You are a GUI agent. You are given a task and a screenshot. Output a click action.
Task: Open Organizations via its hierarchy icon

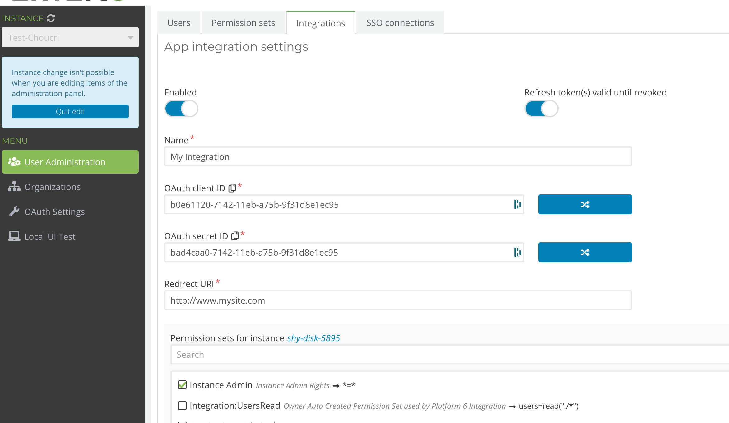pos(14,187)
